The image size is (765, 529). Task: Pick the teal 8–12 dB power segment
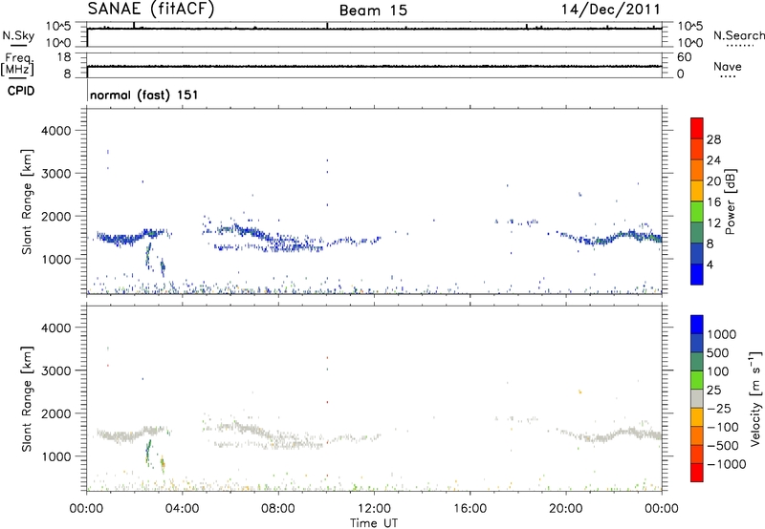pyautogui.click(x=697, y=232)
